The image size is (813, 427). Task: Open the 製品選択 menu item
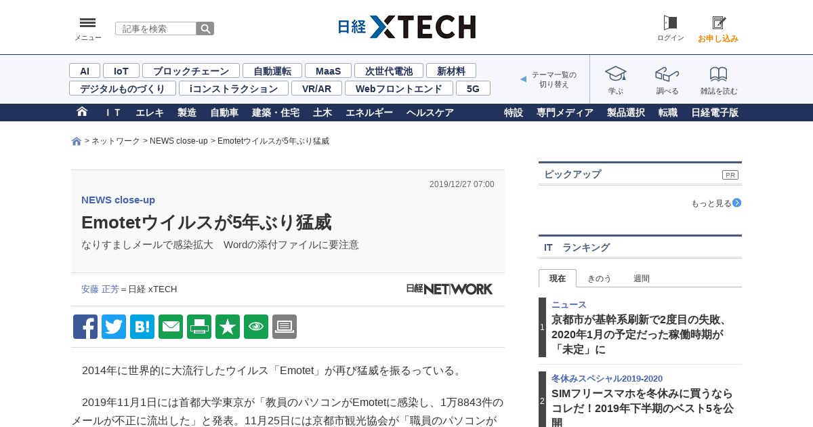(626, 113)
